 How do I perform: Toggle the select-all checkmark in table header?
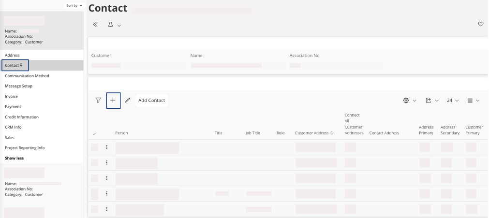(x=94, y=133)
